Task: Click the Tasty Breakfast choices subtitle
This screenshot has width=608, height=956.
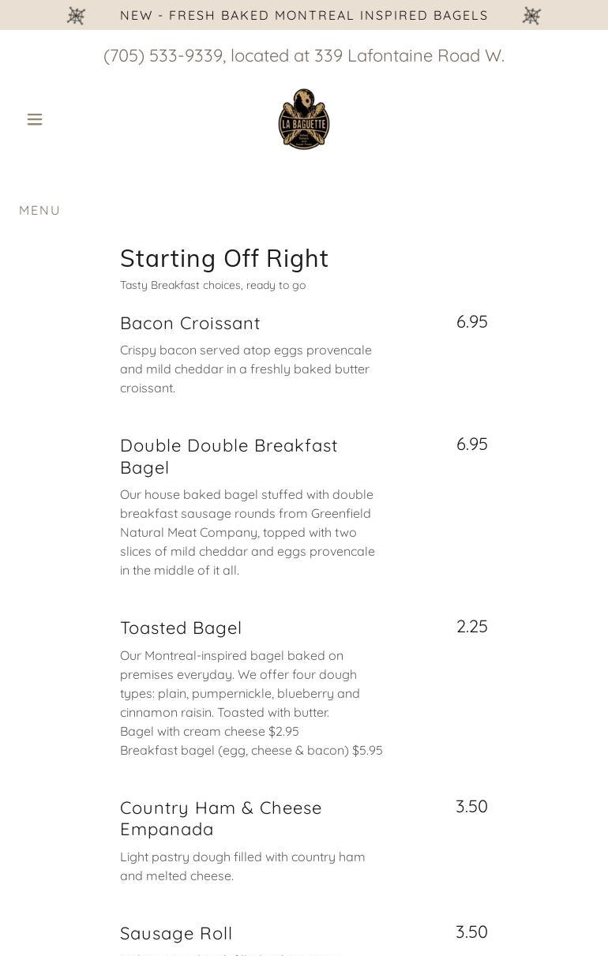Action: coord(212,285)
